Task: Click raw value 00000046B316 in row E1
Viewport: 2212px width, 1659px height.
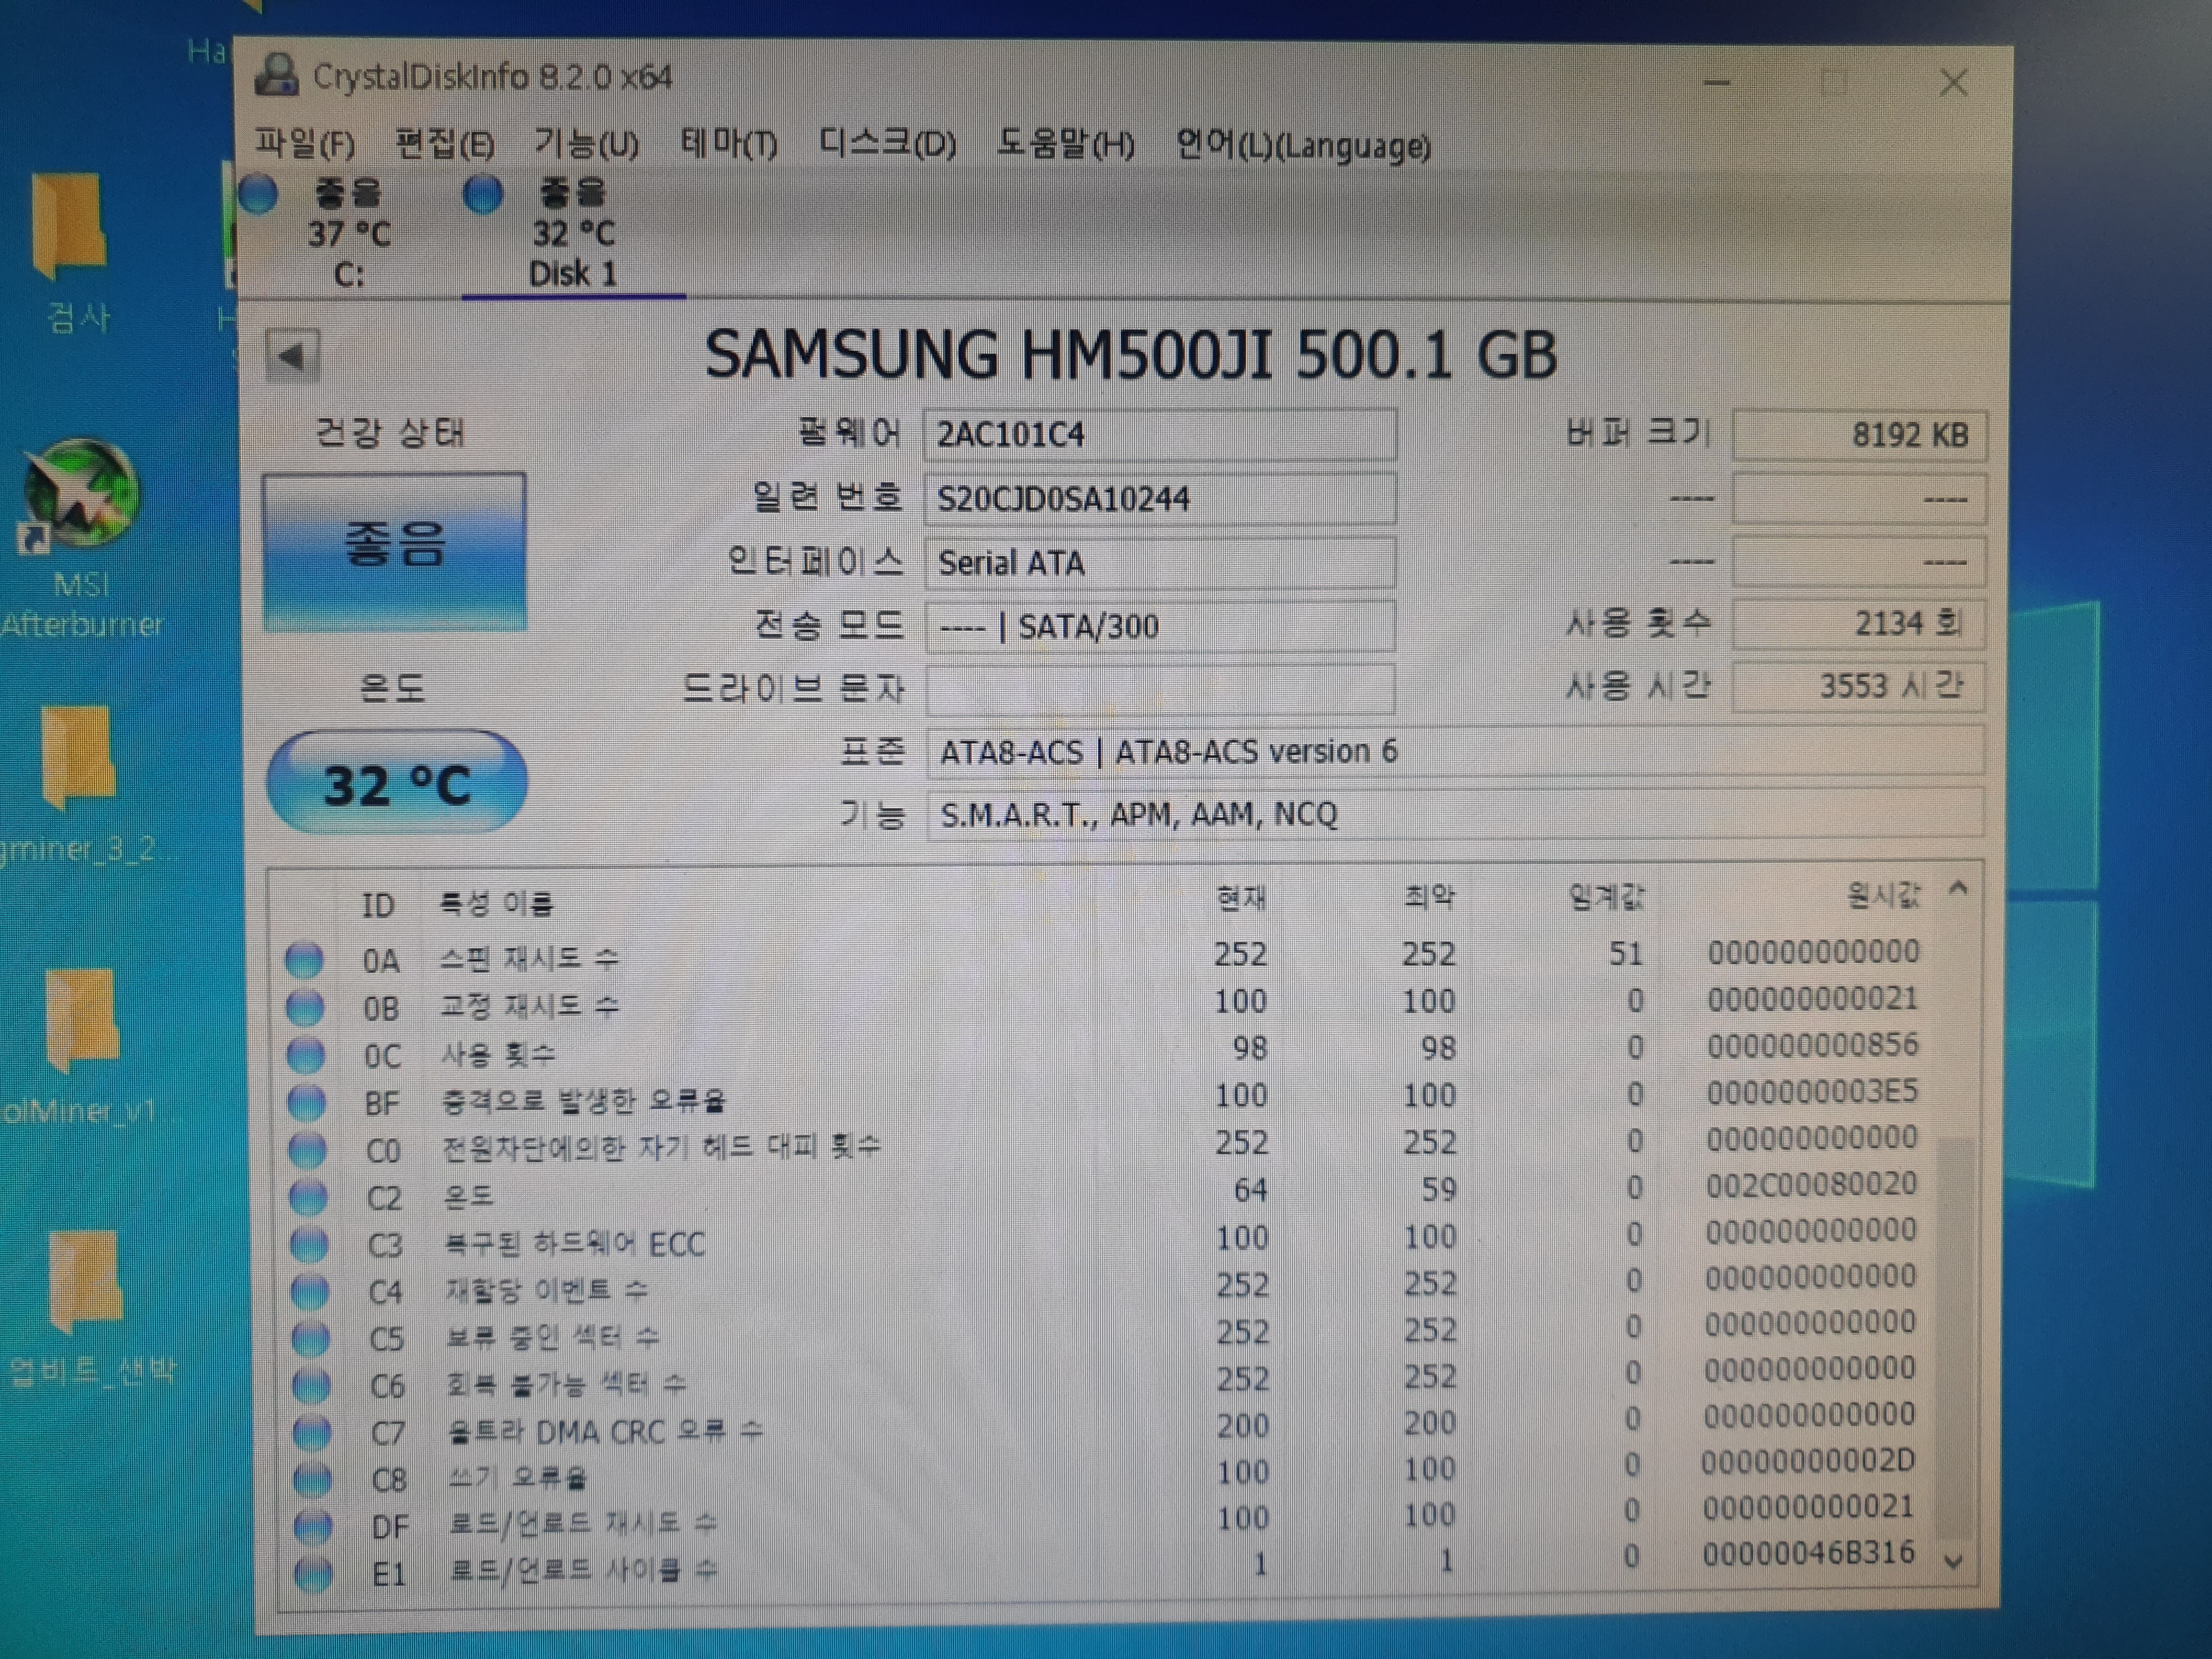Action: point(1808,1553)
